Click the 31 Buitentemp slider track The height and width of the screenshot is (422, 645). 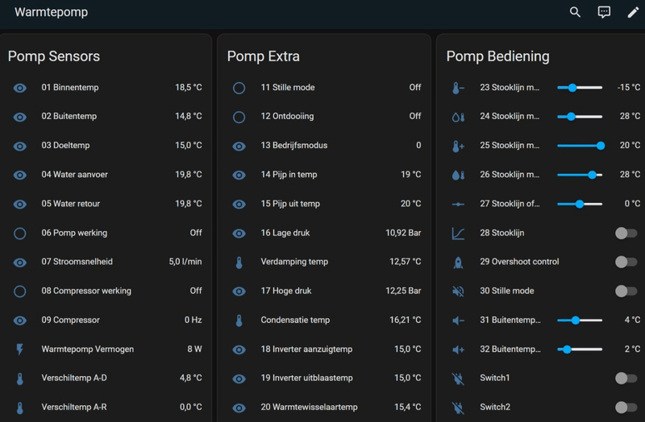click(x=580, y=321)
